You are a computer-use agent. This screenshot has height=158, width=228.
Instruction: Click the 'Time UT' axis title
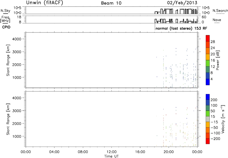[x=111, y=156]
